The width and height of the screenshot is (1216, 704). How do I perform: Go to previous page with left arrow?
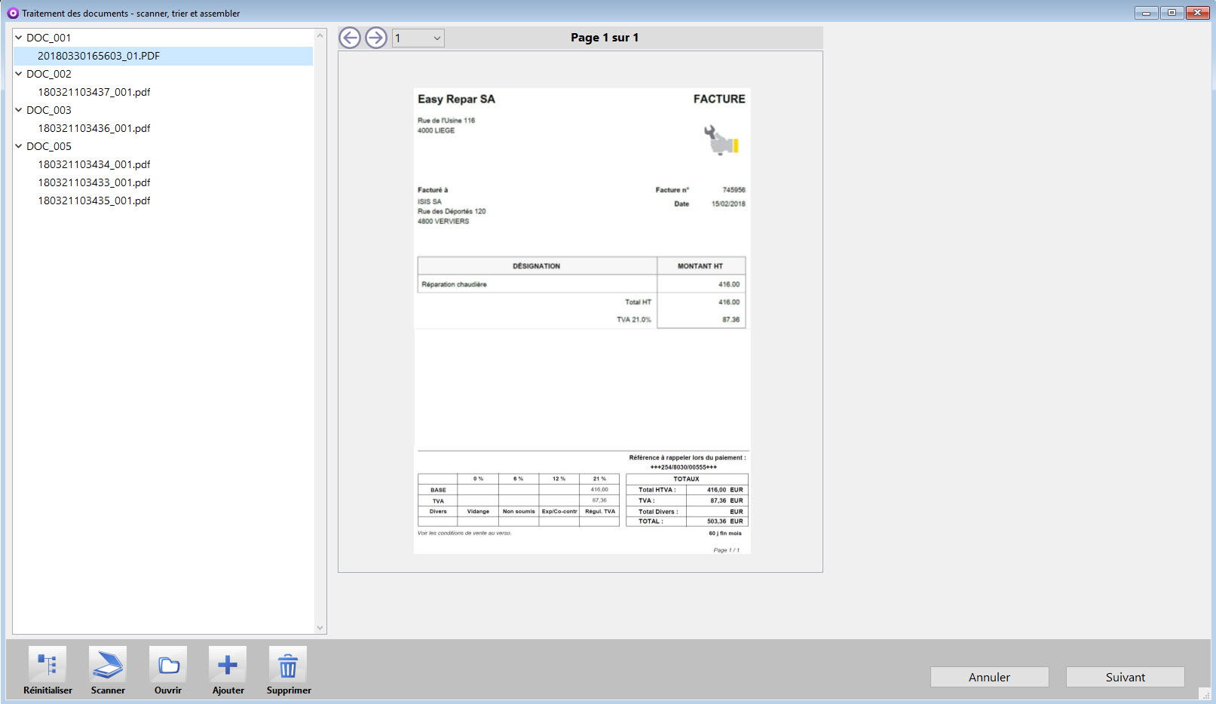pos(350,38)
